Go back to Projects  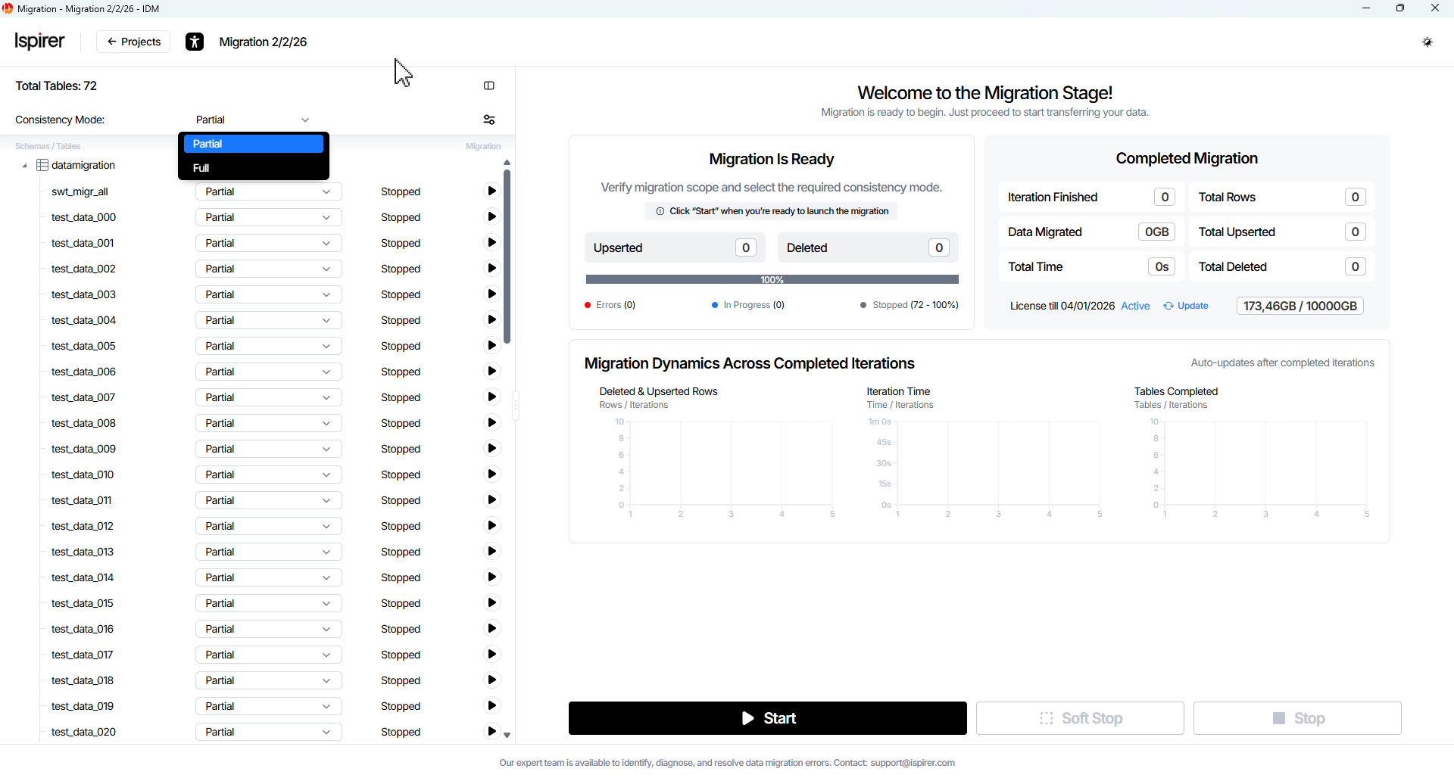click(x=133, y=42)
